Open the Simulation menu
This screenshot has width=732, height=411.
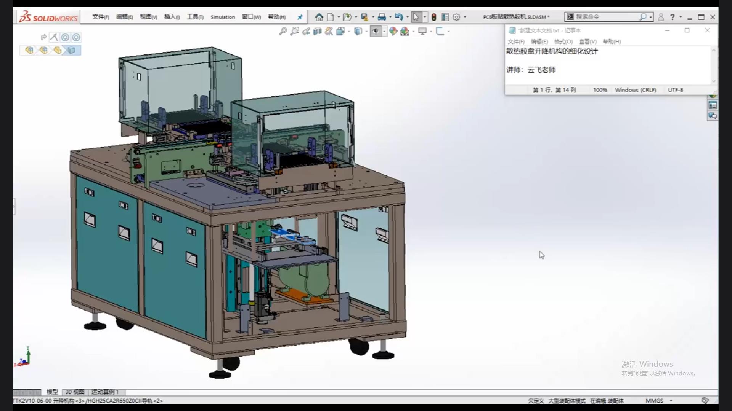[223, 17]
